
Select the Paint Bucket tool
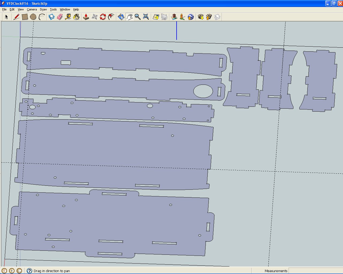tap(76, 17)
